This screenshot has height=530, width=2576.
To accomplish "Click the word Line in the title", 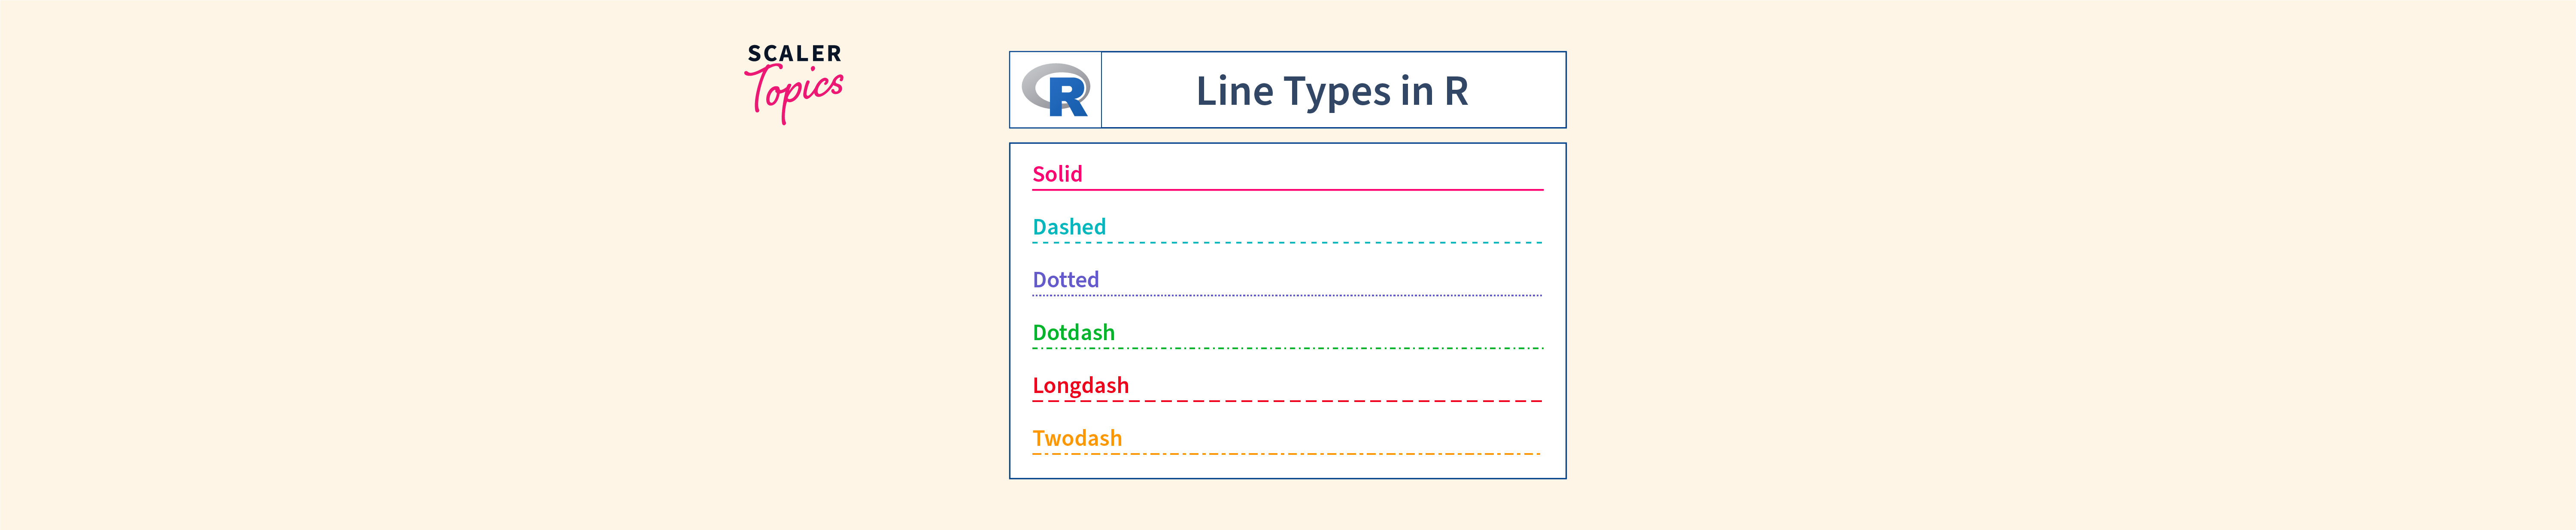I will click(1234, 91).
